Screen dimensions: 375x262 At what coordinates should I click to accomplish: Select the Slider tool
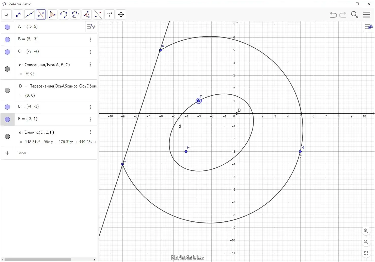point(110,14)
